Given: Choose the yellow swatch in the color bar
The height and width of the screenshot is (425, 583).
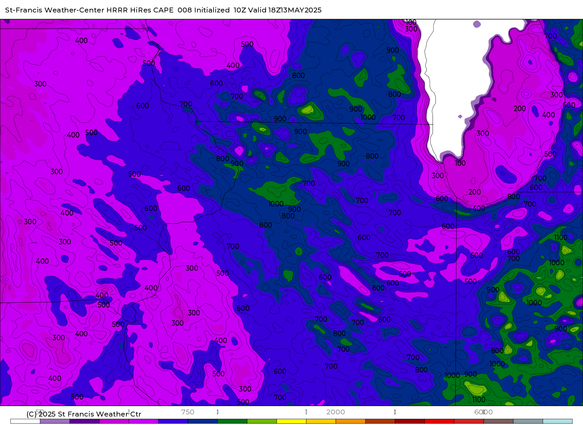Looking at the screenshot, I should pos(291,421).
